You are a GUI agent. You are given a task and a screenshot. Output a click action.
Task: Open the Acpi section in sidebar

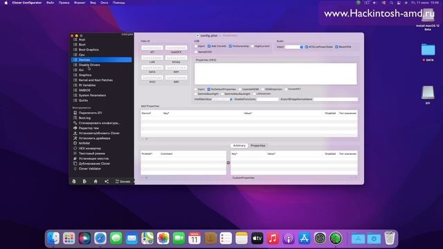point(82,39)
